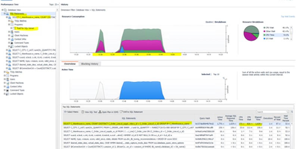This screenshot has width=299, height=149.
Task: Click the percent scale icon on Active Time chart
Action: click(224, 78)
